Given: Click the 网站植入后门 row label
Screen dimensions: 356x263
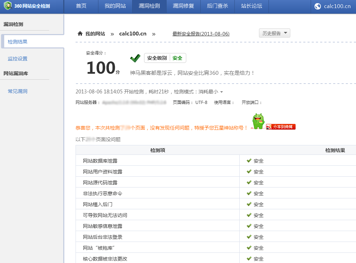Looking at the screenshot, I should click(x=98, y=204).
